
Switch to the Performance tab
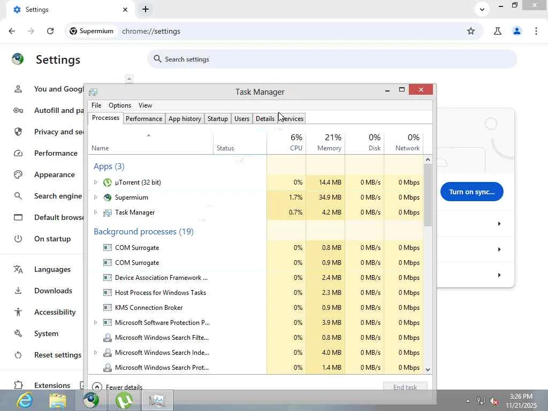pos(144,119)
